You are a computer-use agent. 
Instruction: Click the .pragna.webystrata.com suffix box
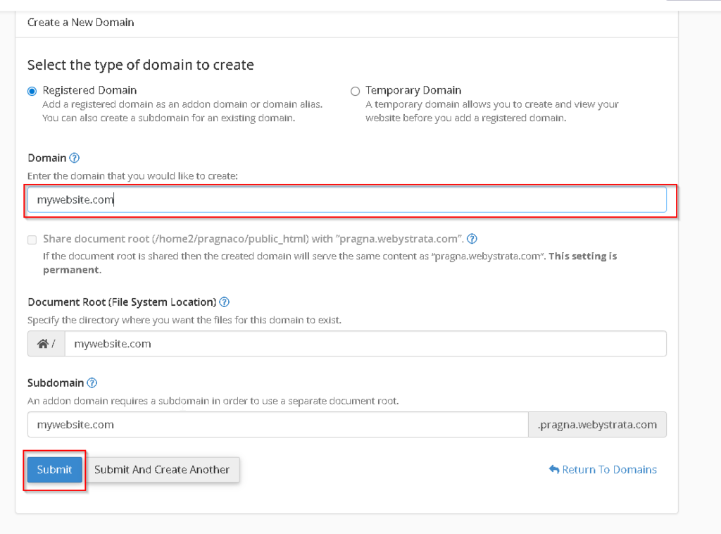click(x=597, y=425)
